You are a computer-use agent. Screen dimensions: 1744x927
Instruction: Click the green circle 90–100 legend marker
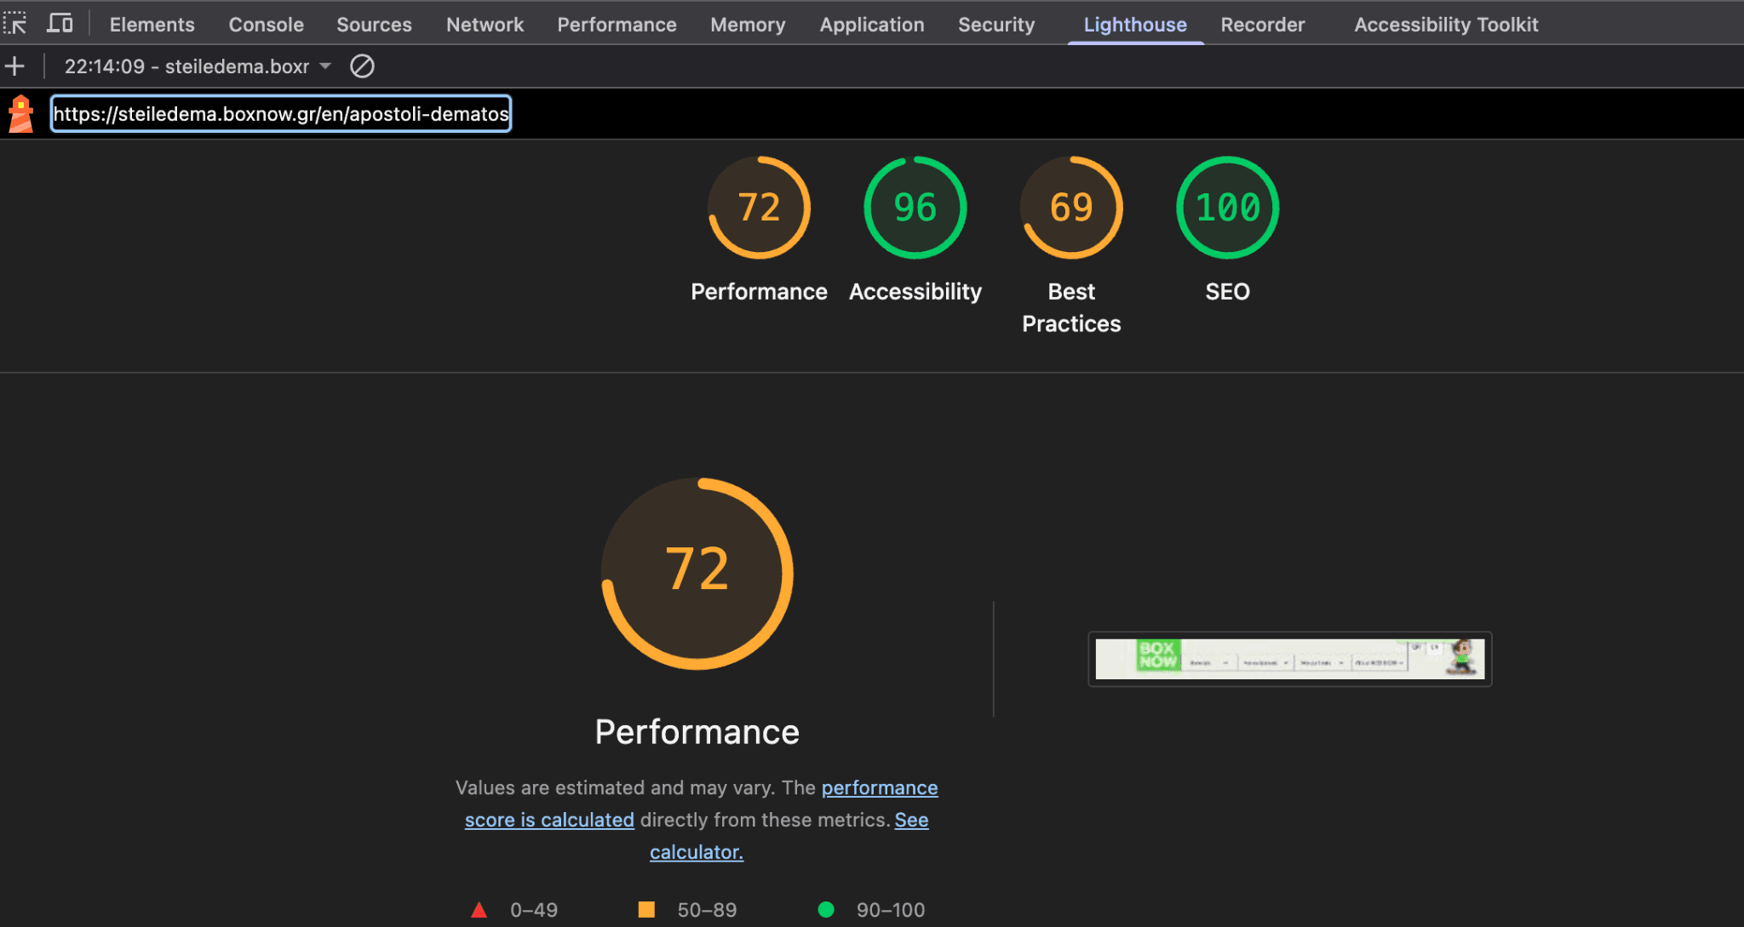(x=826, y=910)
